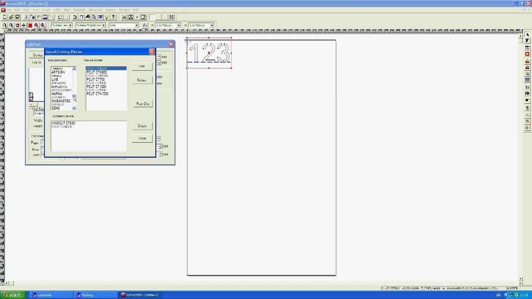Open the H height size dropdown
This screenshot has height=299, width=532.
coord(178,25)
